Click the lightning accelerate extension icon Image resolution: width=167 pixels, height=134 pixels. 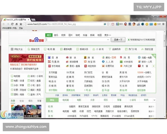155,24
